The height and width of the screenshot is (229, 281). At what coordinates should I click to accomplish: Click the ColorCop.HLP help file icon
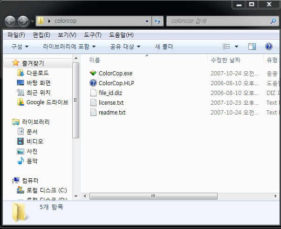93,83
